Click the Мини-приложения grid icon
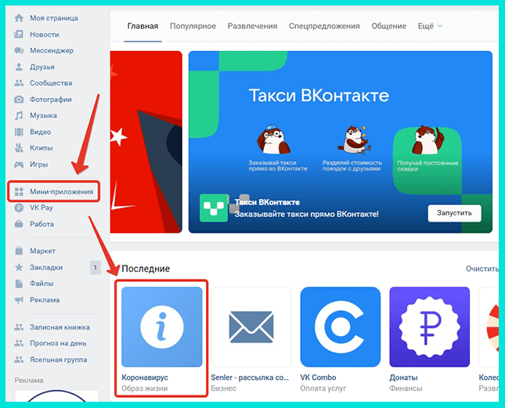Viewport: 505px width, 408px height. tap(19, 192)
